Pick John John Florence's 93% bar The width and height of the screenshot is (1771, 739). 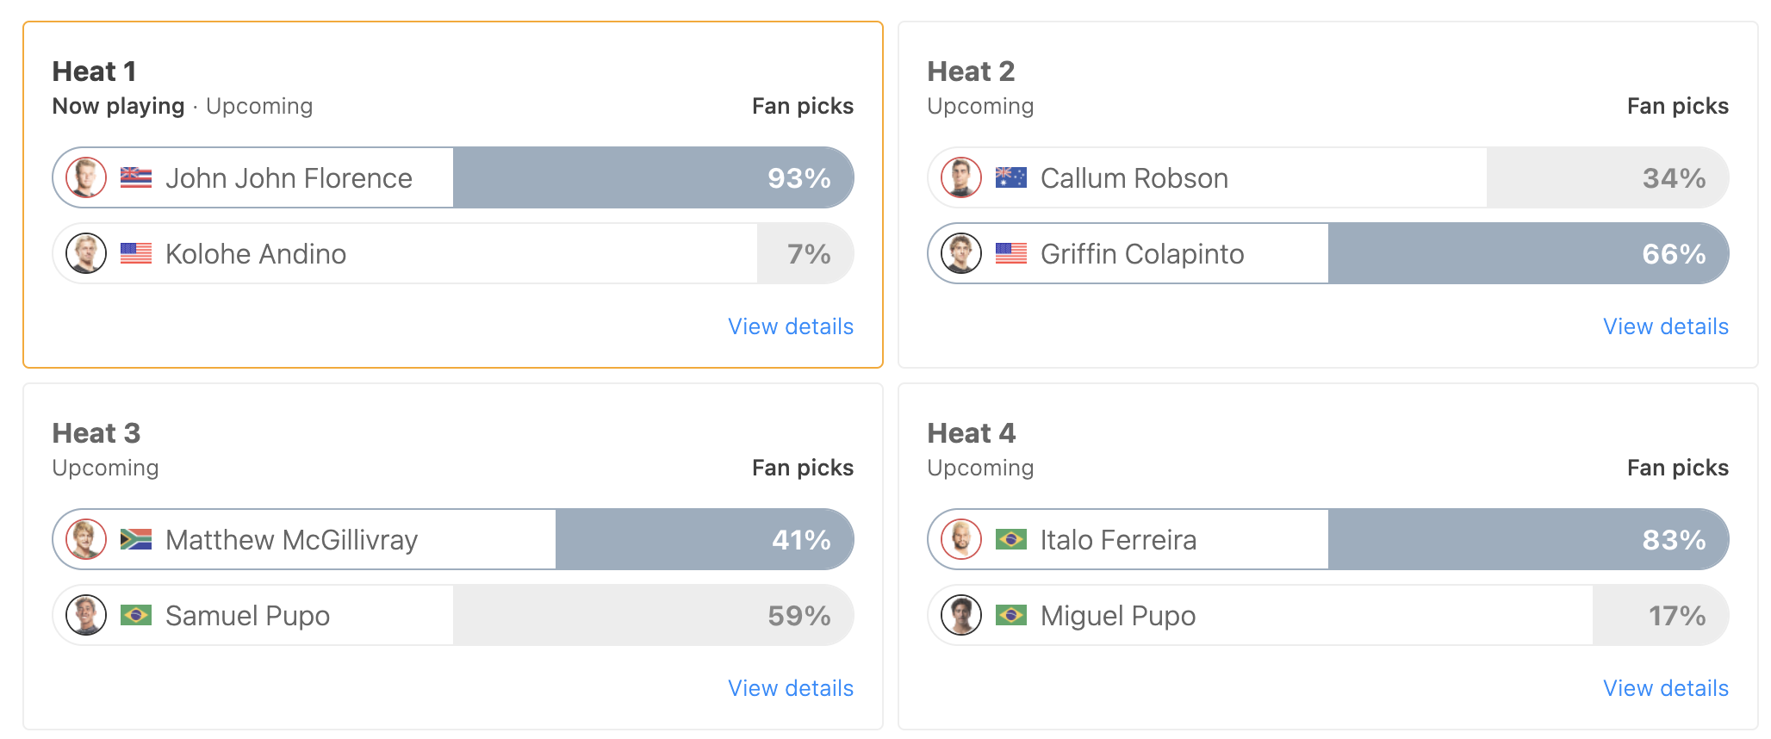click(653, 177)
